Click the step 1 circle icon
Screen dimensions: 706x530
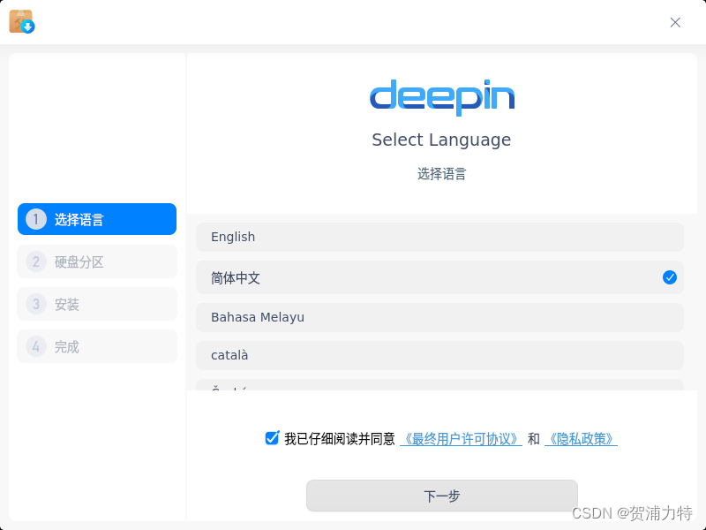pyautogui.click(x=35, y=219)
